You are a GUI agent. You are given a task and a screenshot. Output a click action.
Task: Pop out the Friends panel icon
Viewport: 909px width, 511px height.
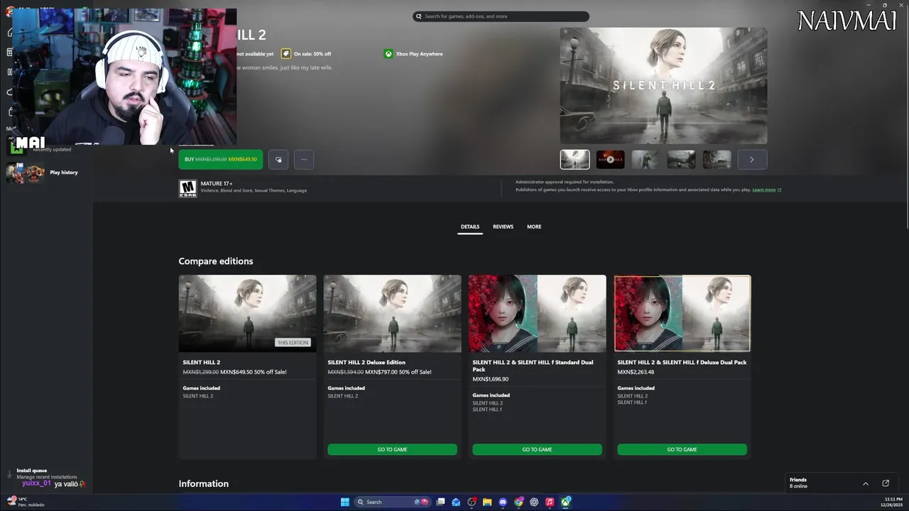[x=886, y=483]
